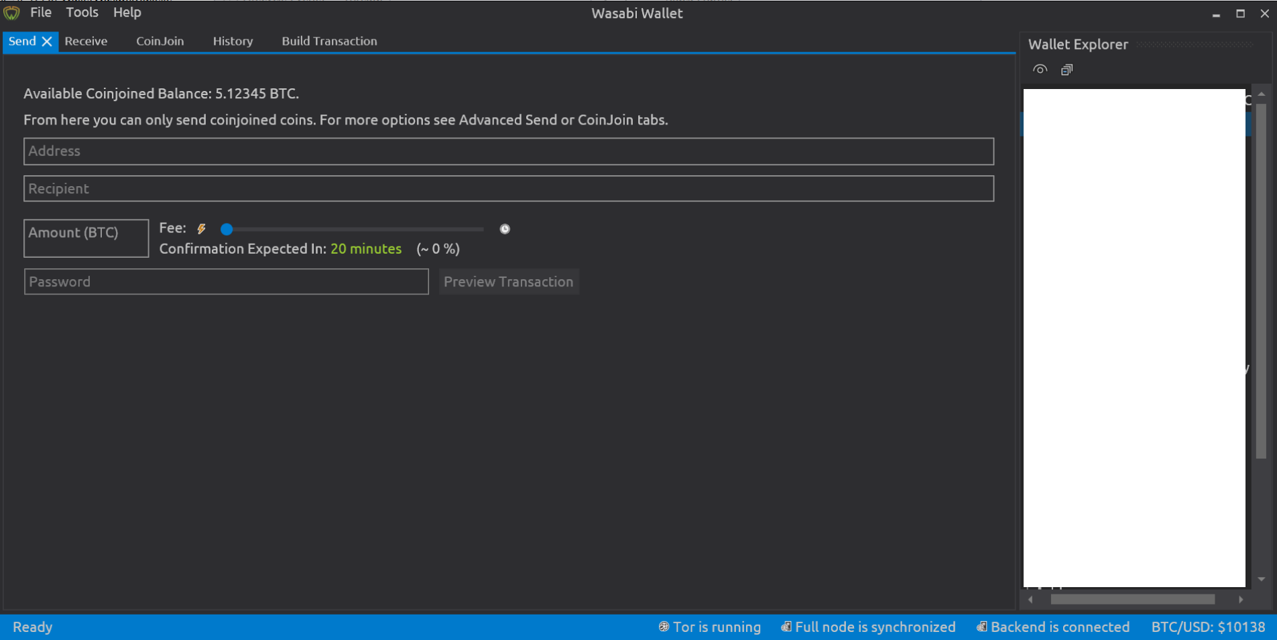Image resolution: width=1277 pixels, height=640 pixels.
Task: Click the 20 minutes confirmation estimate
Action: [x=366, y=249]
